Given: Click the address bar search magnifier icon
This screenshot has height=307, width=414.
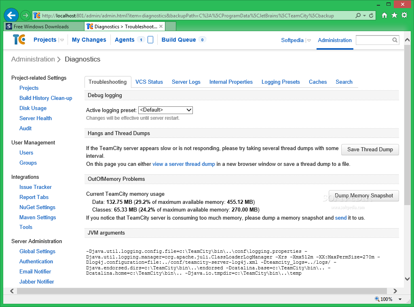Looking at the screenshot, I should [358, 16].
